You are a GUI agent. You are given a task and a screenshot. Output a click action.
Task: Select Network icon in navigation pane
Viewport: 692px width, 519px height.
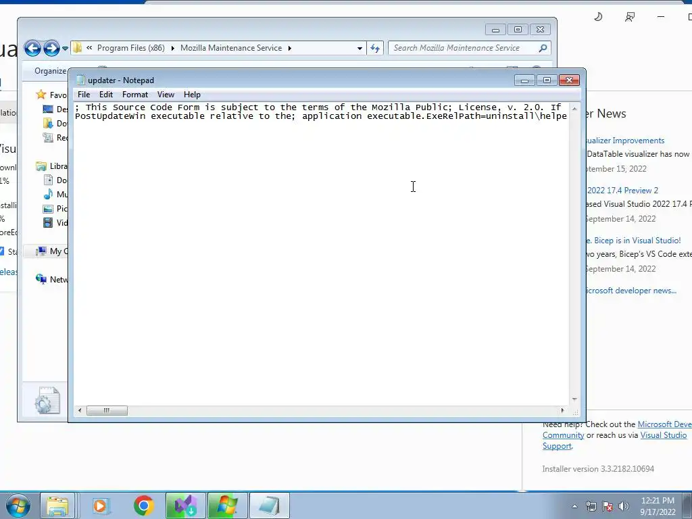[41, 279]
